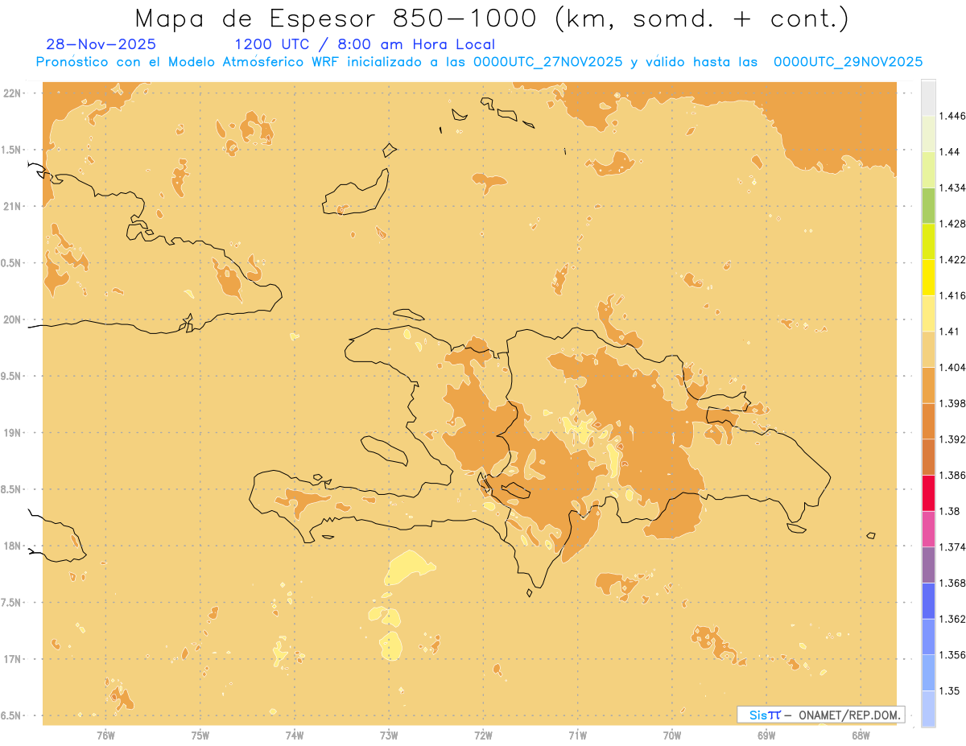
Task: Click the "1.386" color scale value
Action: click(x=953, y=476)
